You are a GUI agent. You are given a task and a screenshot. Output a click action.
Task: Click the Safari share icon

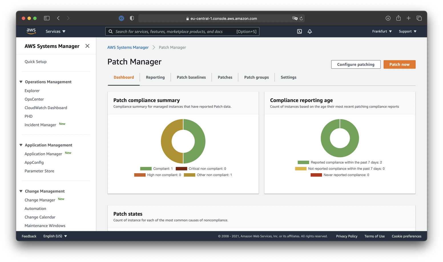click(398, 18)
